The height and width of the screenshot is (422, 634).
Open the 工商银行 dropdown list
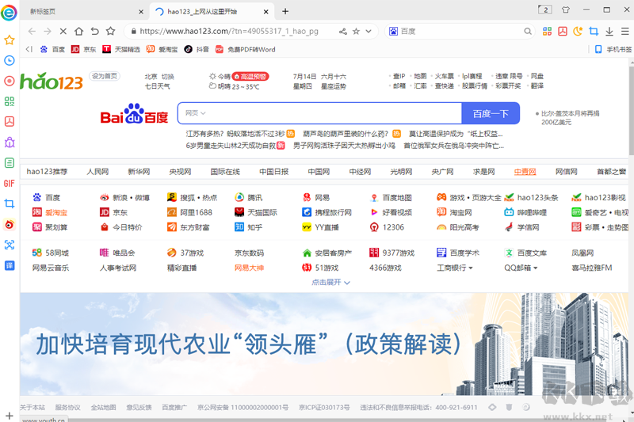455,268
